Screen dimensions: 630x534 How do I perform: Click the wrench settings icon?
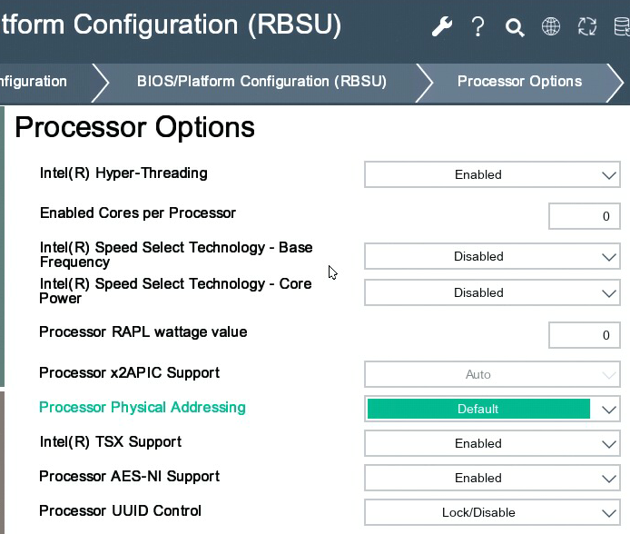click(442, 26)
